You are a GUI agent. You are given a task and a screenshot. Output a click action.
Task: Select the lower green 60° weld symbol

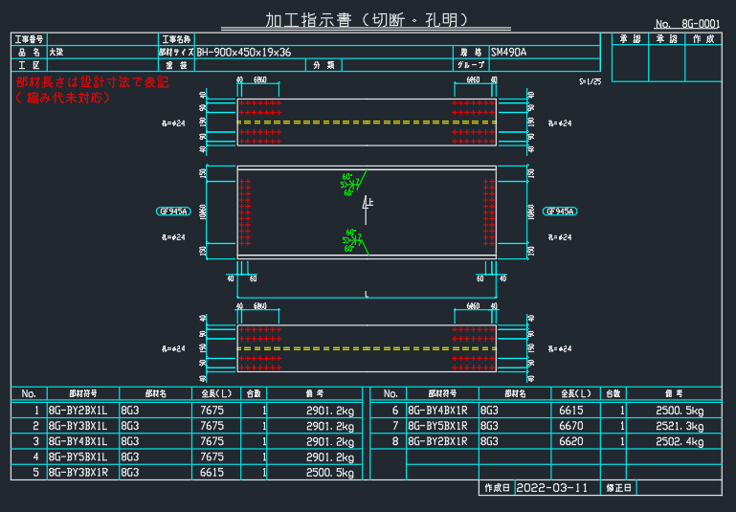coord(352,239)
